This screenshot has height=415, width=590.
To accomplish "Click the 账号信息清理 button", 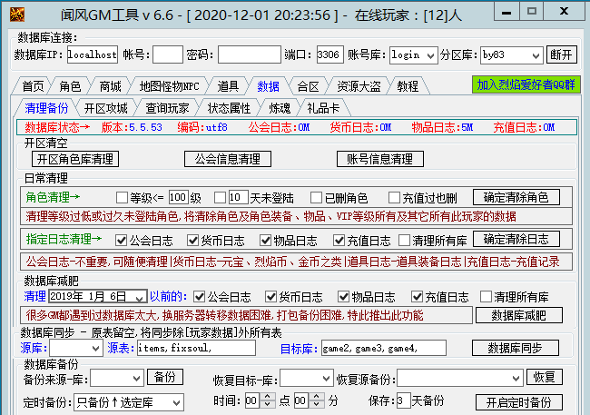I will (380, 159).
